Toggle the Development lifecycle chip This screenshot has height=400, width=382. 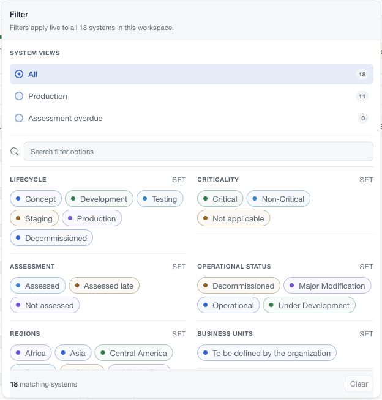(x=99, y=199)
